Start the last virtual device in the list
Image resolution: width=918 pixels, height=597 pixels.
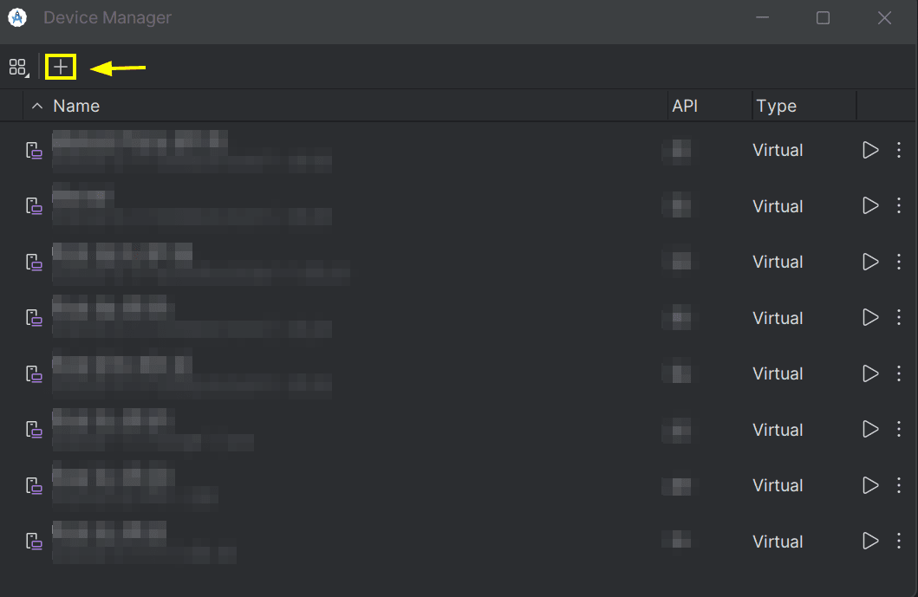point(870,542)
